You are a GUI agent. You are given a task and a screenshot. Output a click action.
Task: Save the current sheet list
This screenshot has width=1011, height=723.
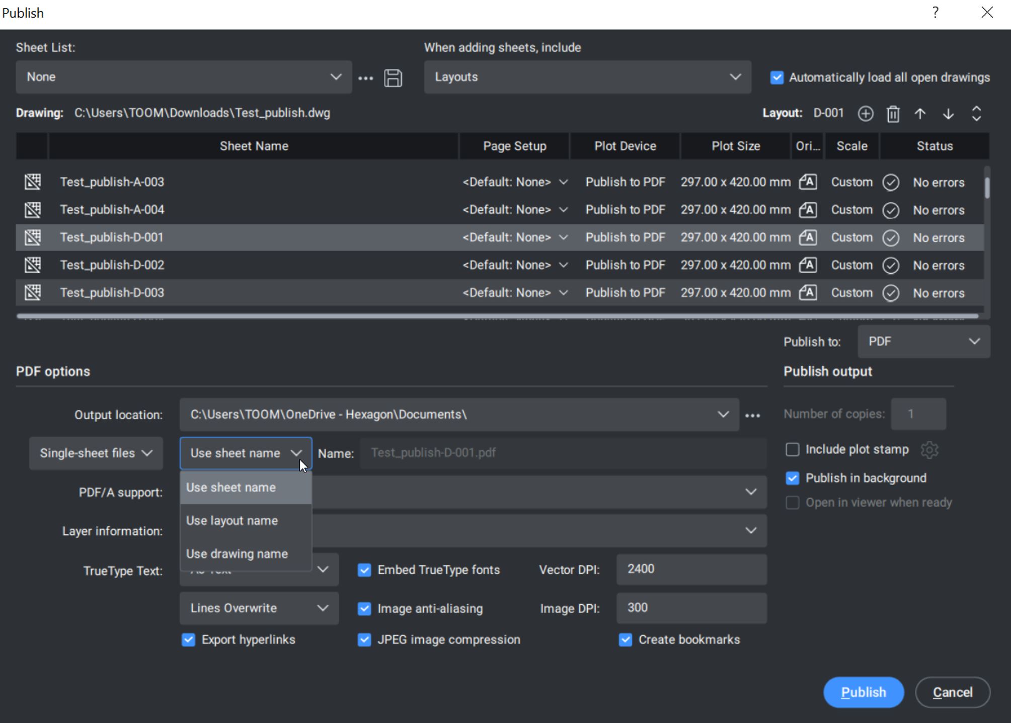pyautogui.click(x=393, y=77)
